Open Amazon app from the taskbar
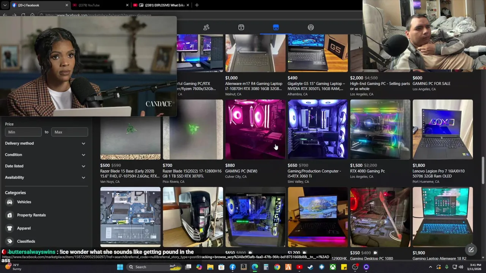 (x=243, y=267)
